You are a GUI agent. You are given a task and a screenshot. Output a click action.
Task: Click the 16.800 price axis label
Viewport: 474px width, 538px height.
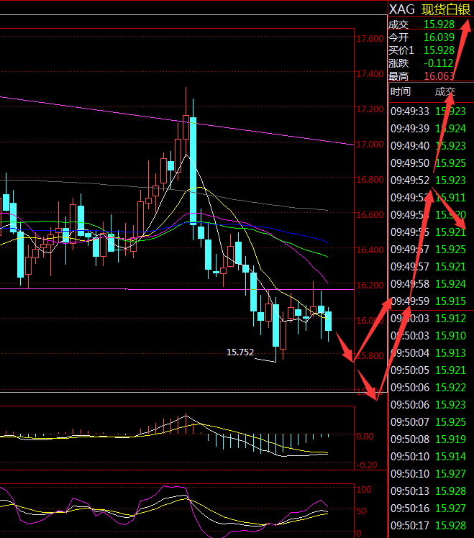click(x=370, y=179)
